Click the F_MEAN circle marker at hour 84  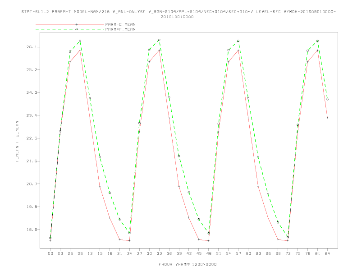(327, 99)
